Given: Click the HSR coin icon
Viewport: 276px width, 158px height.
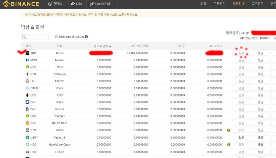Looking at the screenshot, I should (x=27, y=152).
